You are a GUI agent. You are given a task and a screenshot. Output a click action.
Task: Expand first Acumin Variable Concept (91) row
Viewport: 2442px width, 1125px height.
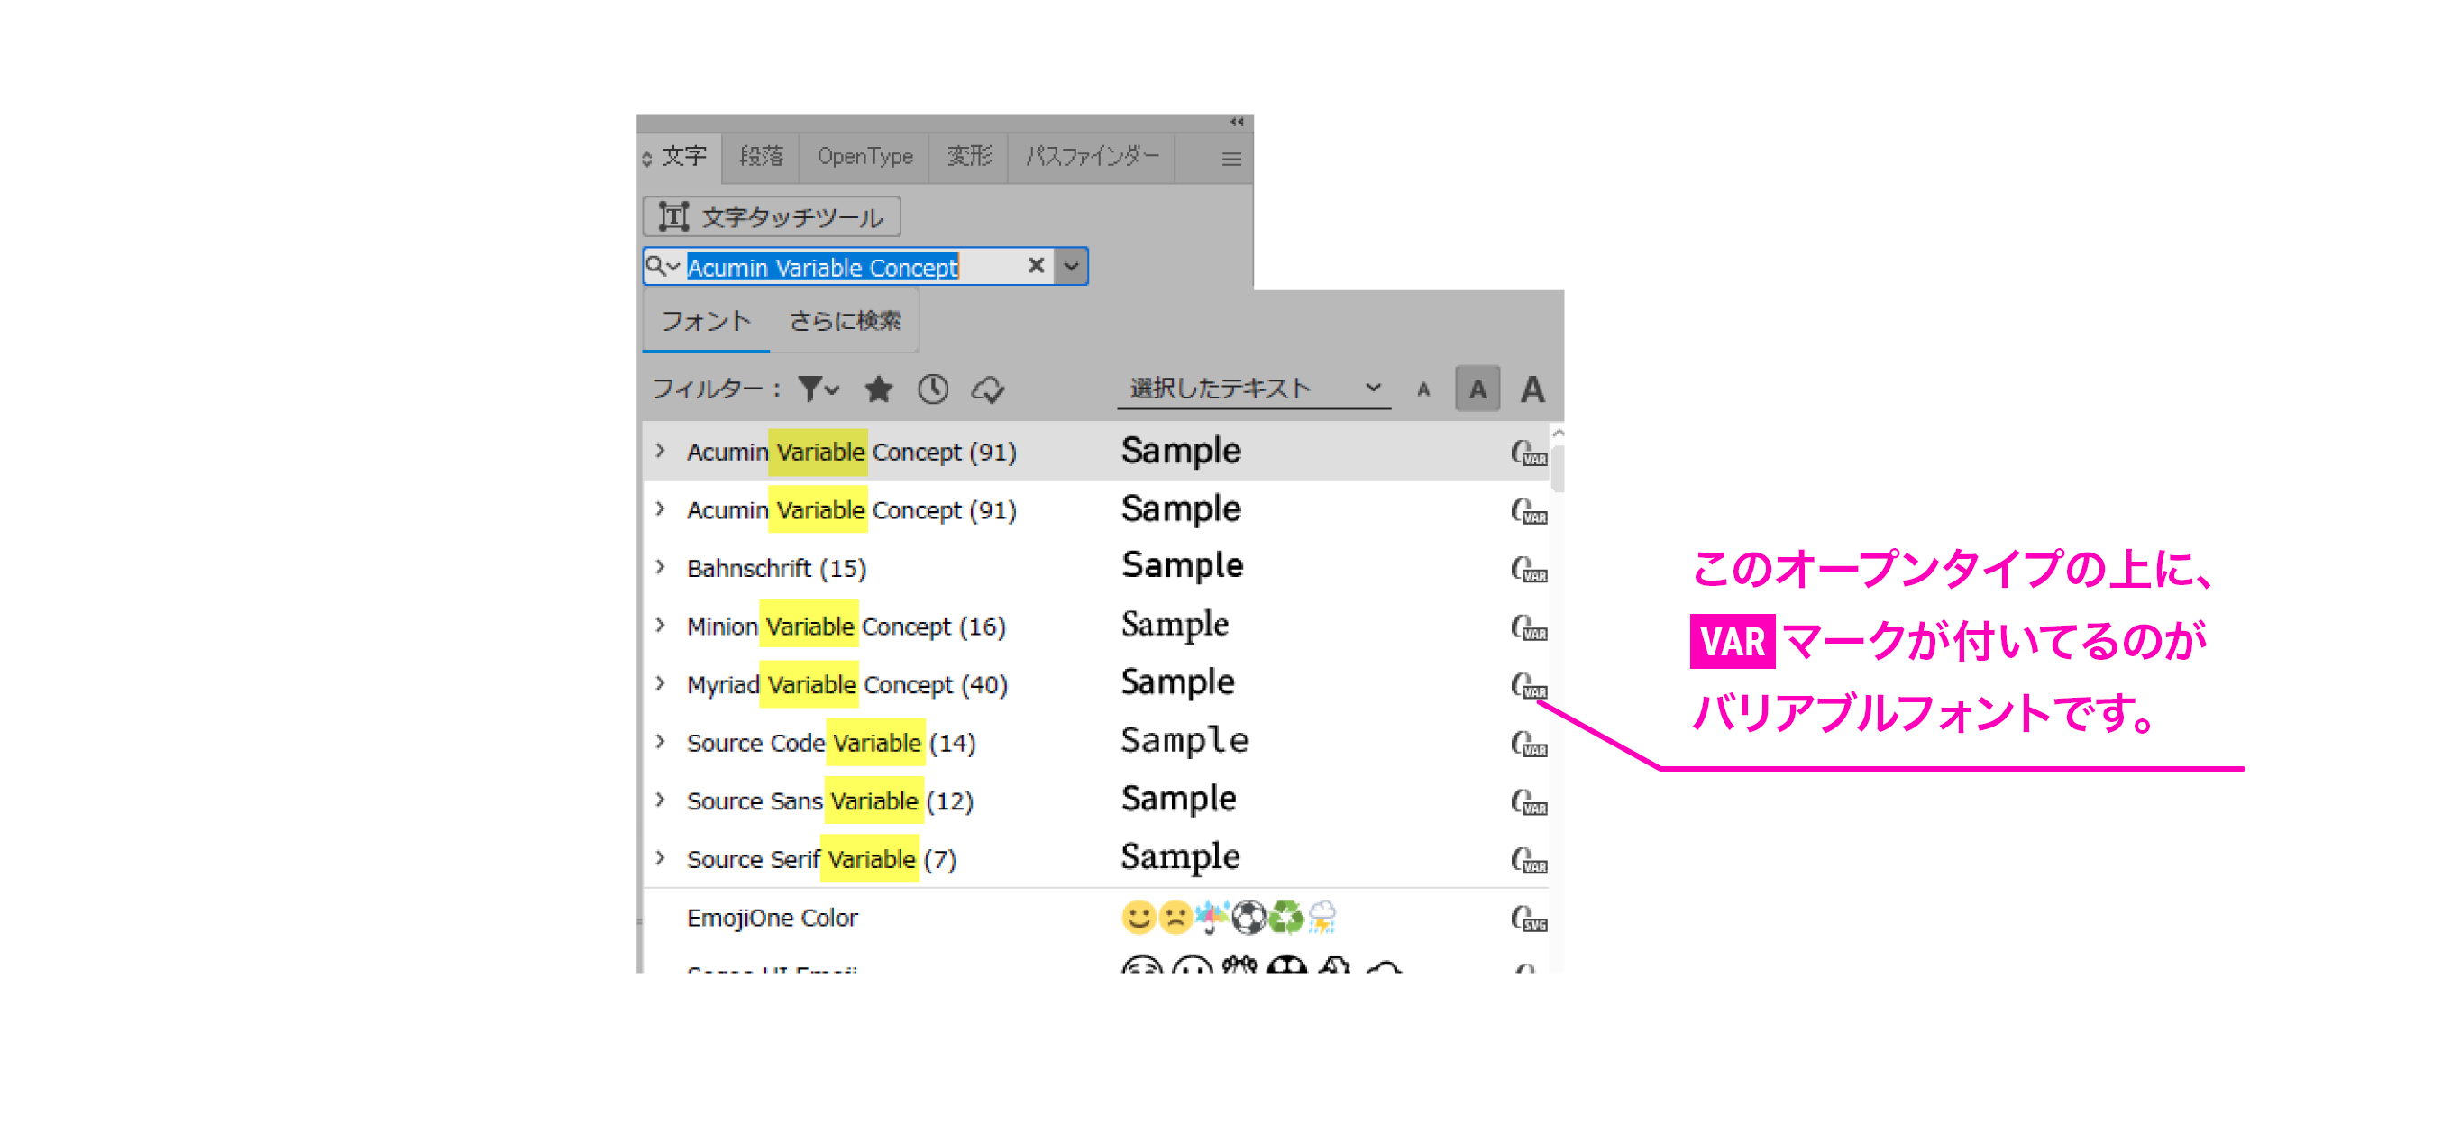click(660, 451)
